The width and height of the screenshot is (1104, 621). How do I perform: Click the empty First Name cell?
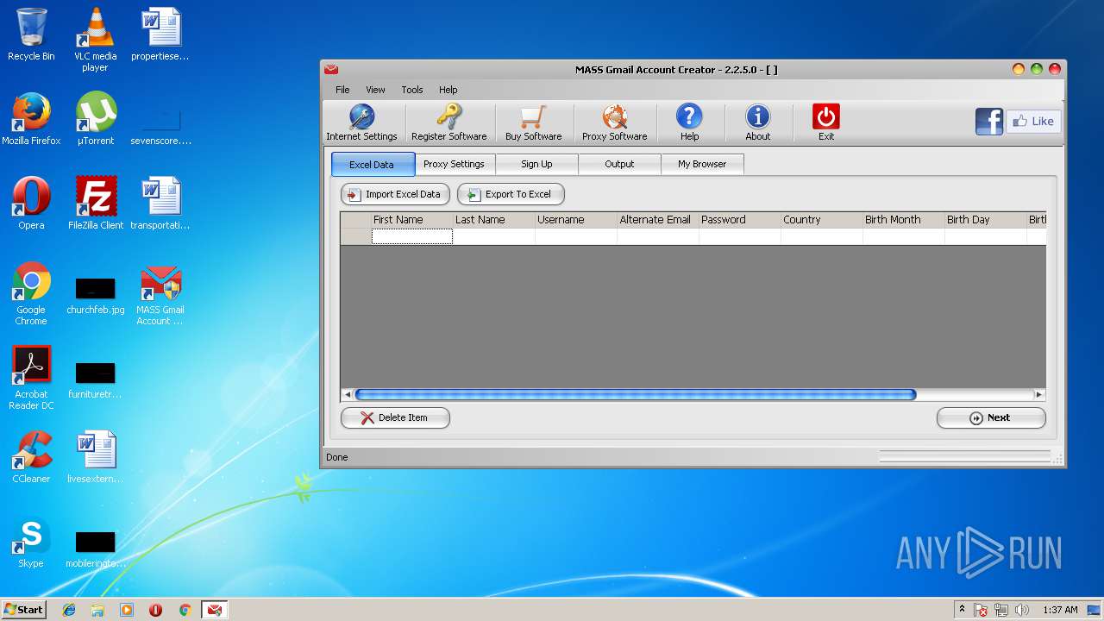tap(411, 236)
